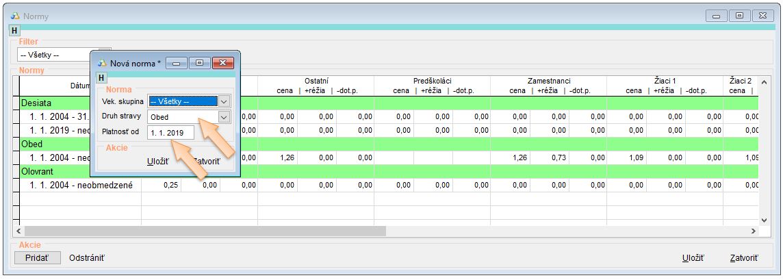The width and height of the screenshot is (783, 280).
Task: Click Odstrániť in the Akcie bar
Action: pos(87,258)
